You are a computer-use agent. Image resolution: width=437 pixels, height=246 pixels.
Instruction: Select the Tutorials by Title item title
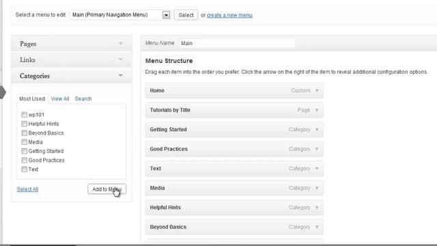[170, 110]
